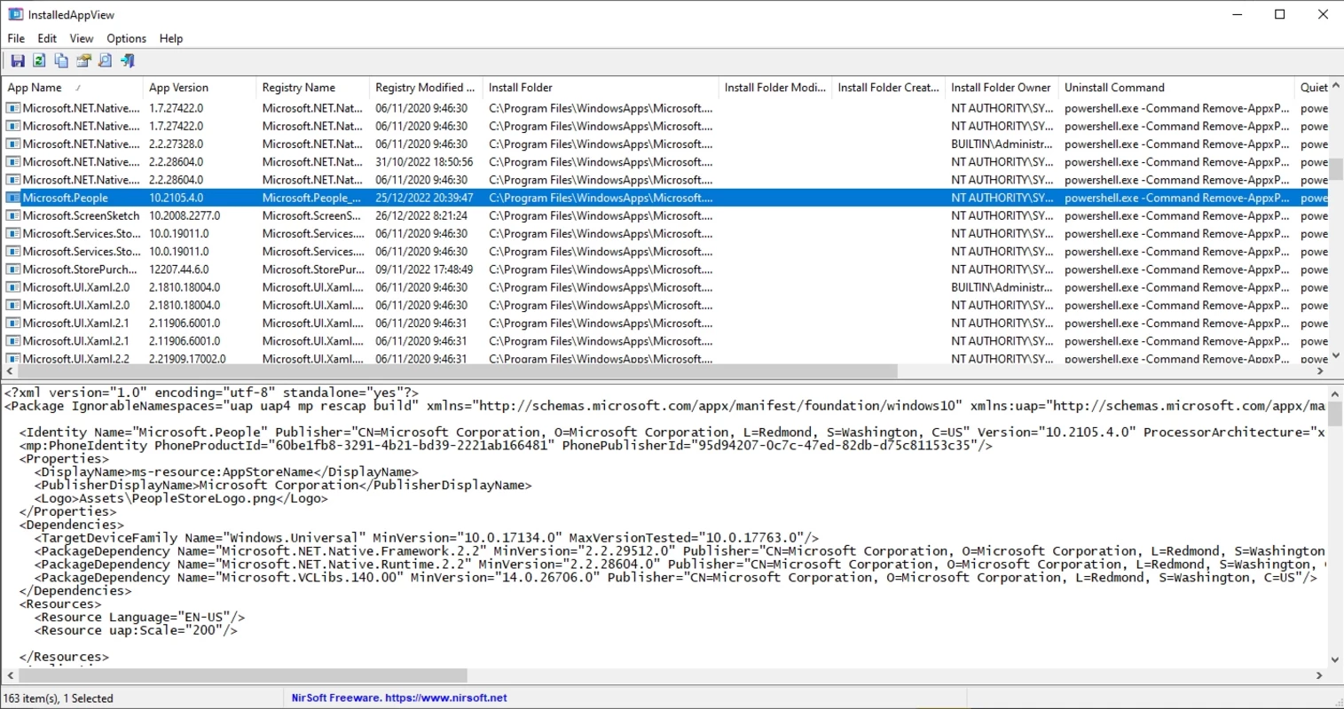The height and width of the screenshot is (709, 1344).
Task: Click the XML line with PeopleStoreLogo.png
Action: 181,498
